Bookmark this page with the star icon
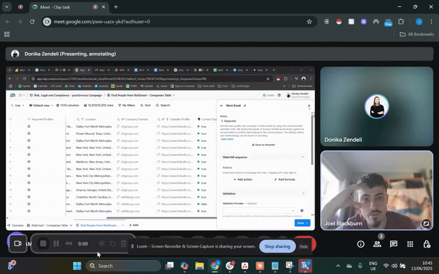 (x=309, y=21)
